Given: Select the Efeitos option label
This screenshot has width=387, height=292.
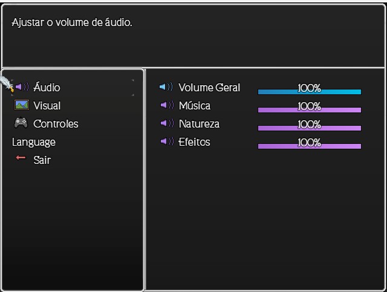Looking at the screenshot, I should [194, 142].
